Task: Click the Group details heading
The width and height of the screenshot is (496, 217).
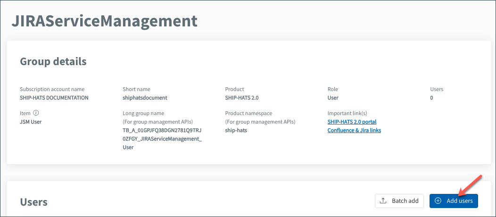Action: 53,61
